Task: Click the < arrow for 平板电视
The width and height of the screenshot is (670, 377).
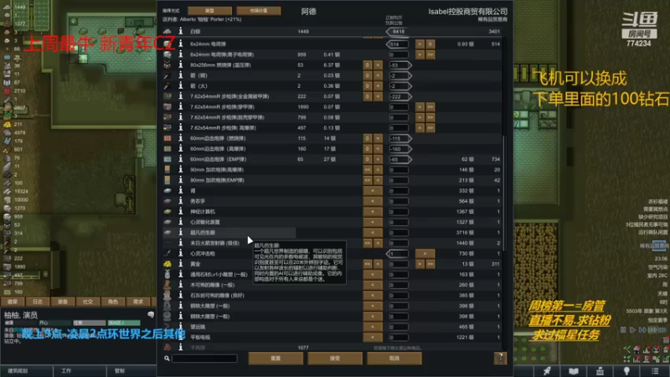Action: coord(373,338)
